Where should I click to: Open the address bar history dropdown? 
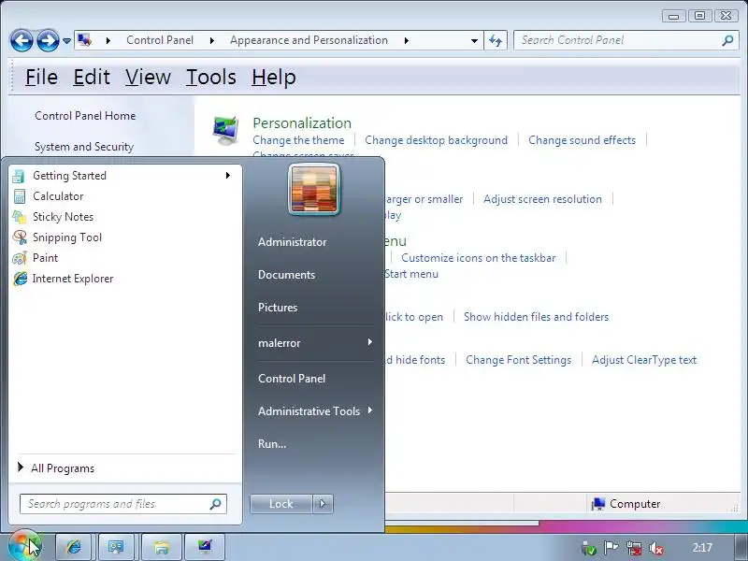[x=474, y=40]
